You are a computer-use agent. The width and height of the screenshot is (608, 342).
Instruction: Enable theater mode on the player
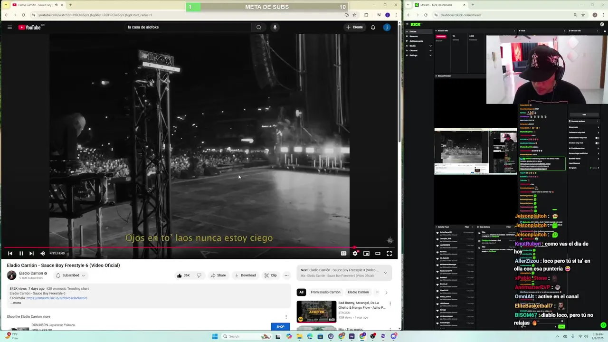378,253
